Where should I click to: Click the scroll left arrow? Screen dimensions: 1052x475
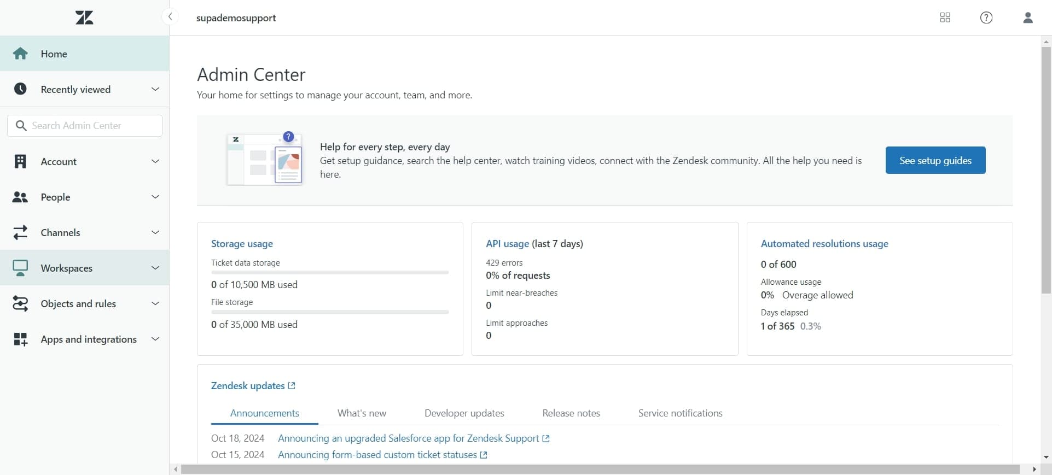(x=175, y=470)
